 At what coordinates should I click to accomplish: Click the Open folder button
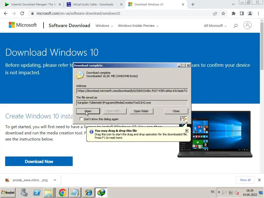[x=141, y=111]
